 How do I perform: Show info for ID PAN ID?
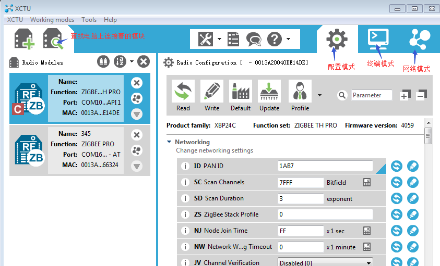tap(185, 167)
